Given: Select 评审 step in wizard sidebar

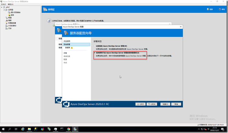Looking at the screenshot, I should (65, 53).
